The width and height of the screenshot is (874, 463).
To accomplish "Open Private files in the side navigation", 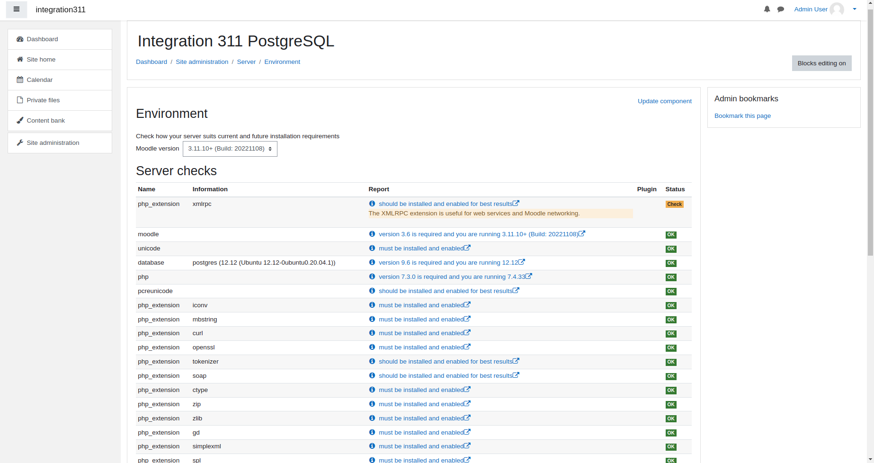I will click(60, 100).
